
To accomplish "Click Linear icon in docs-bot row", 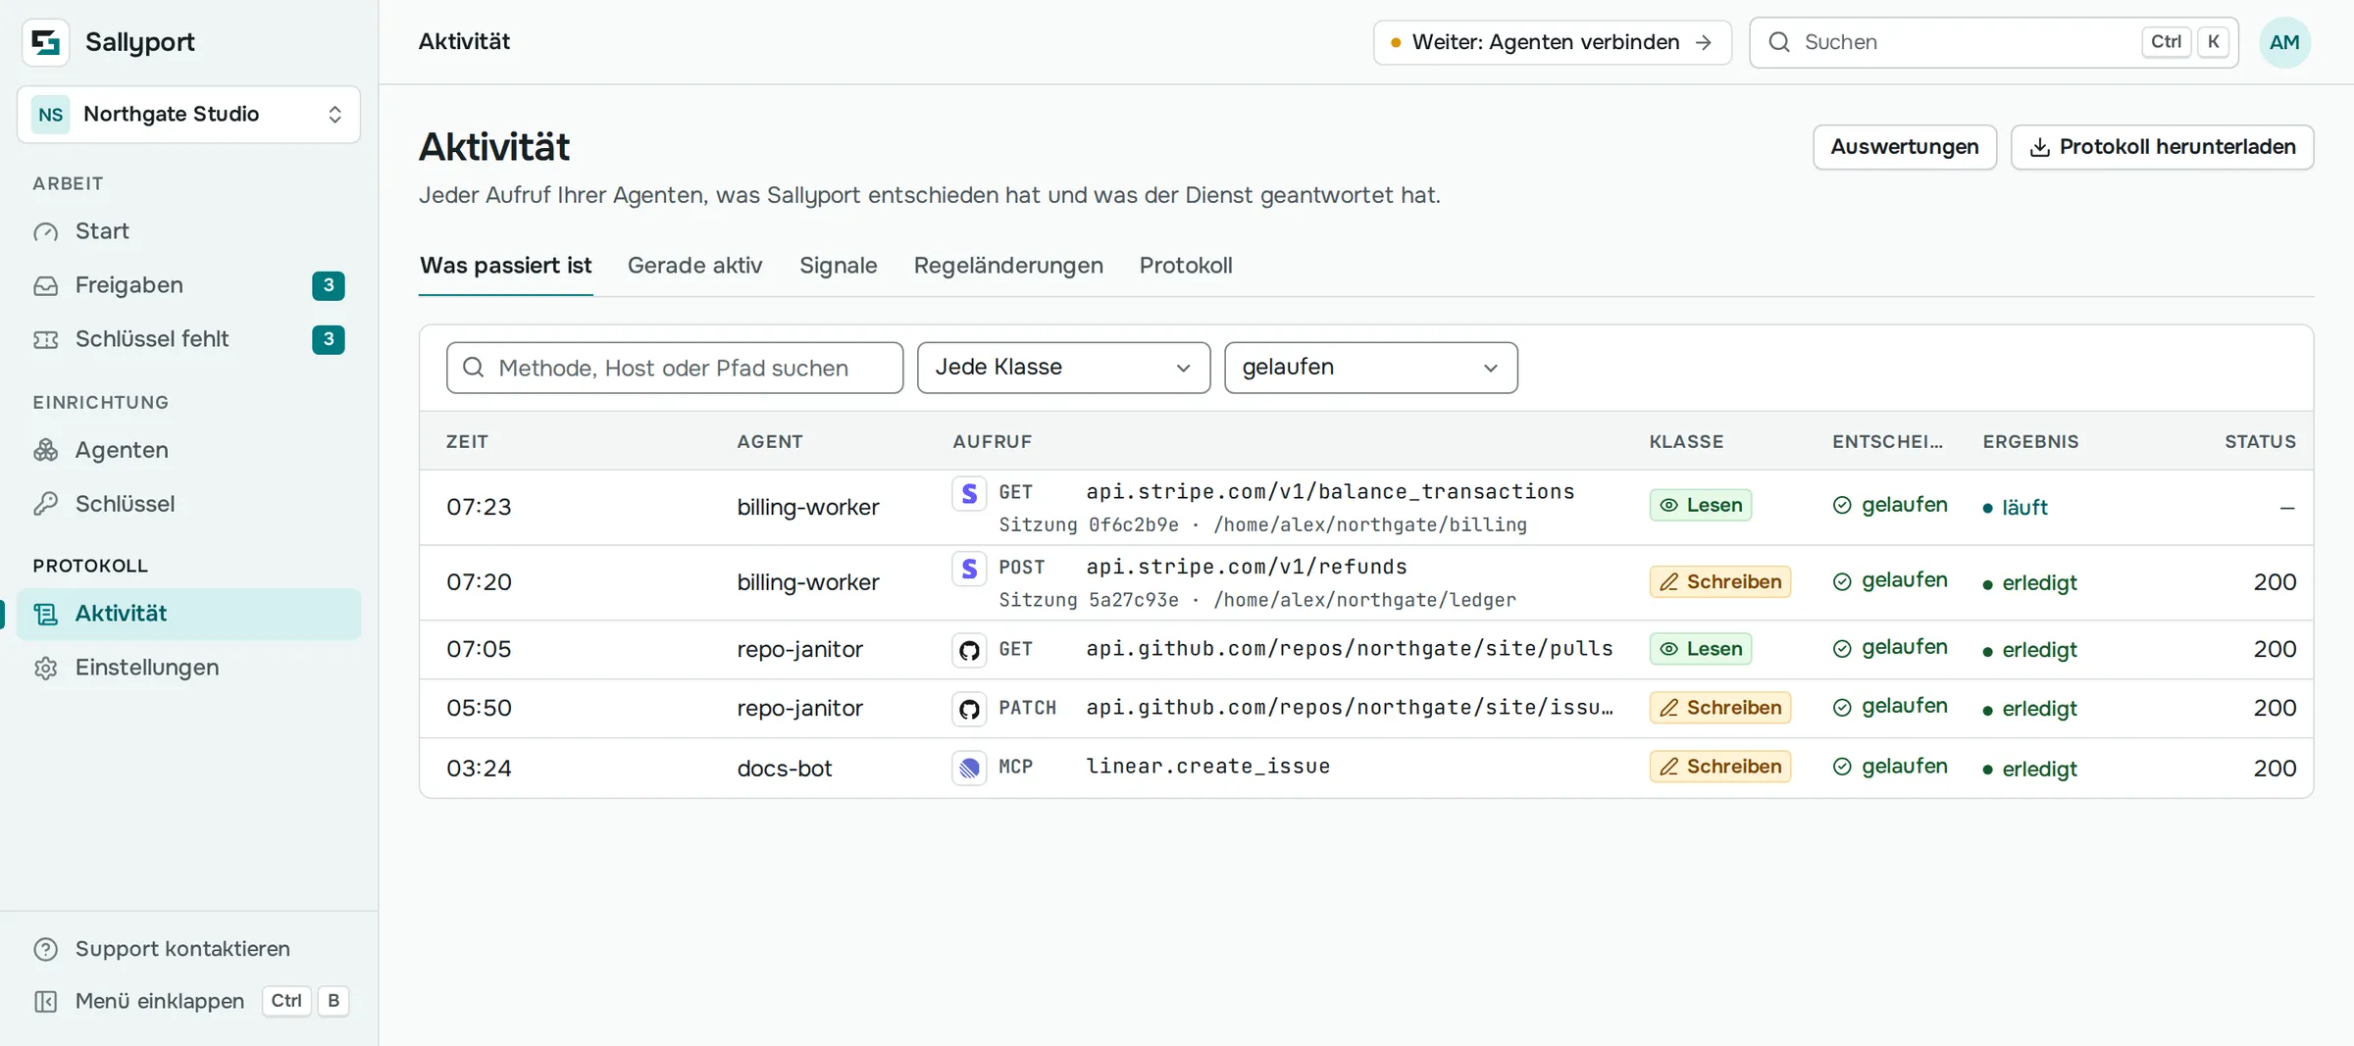I will (x=969, y=768).
